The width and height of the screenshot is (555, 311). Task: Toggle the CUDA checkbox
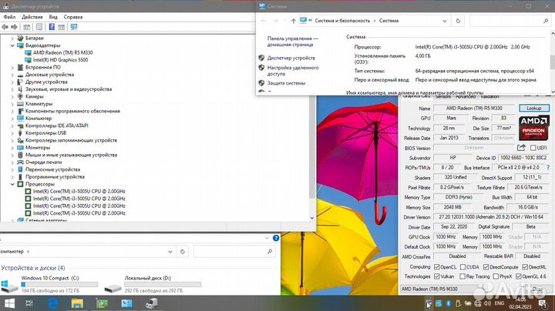[x=462, y=267]
